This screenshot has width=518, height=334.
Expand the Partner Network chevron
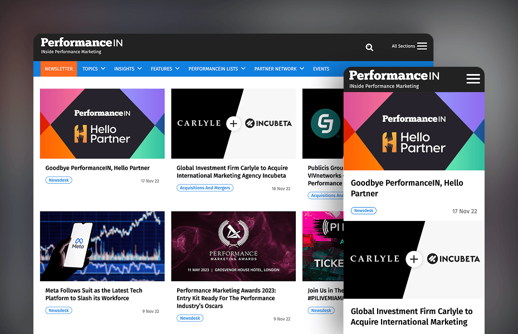(302, 68)
